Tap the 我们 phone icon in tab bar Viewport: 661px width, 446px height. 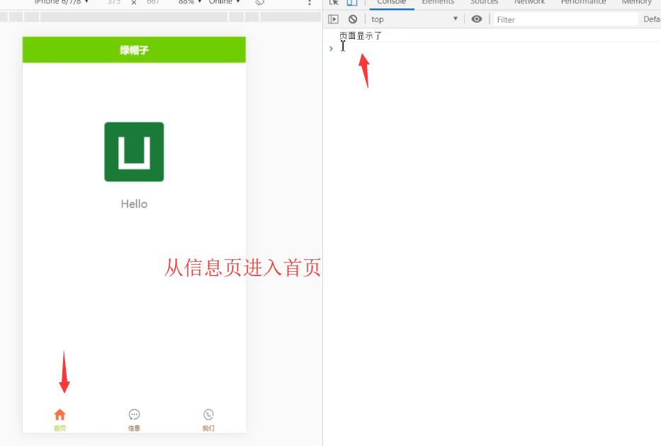tap(208, 414)
